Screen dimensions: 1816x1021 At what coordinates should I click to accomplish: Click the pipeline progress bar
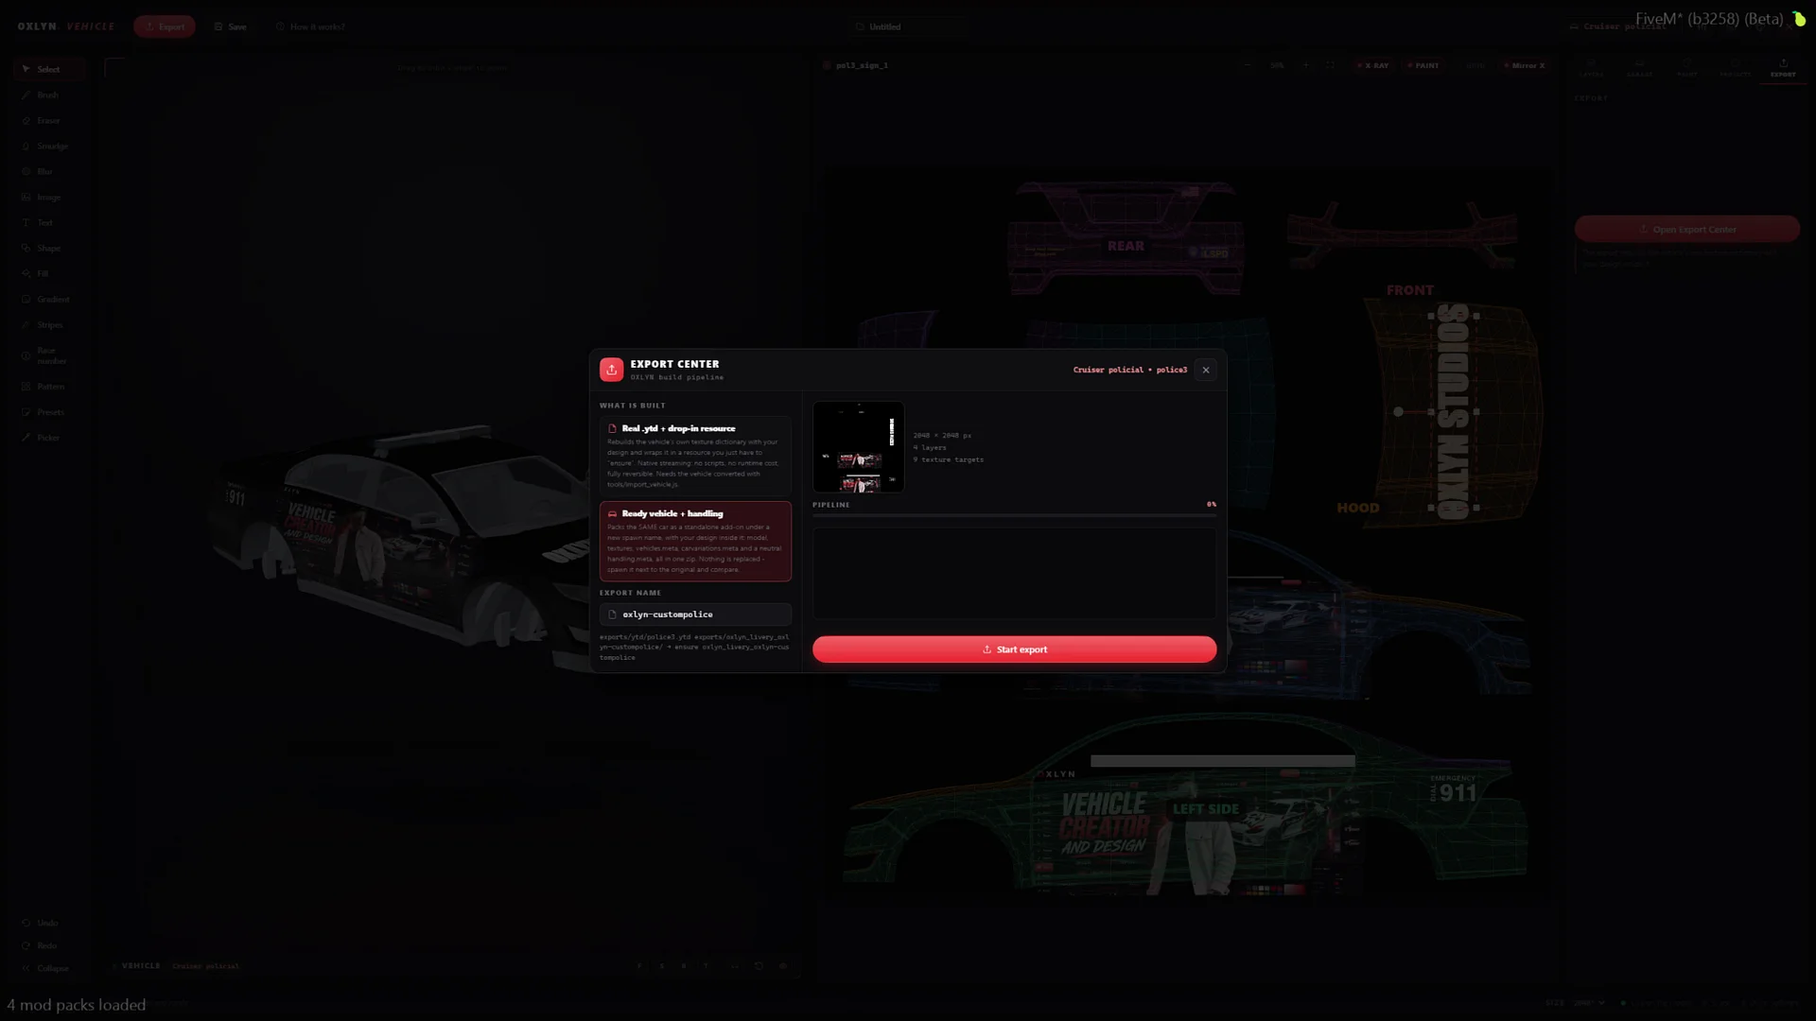pos(1014,515)
